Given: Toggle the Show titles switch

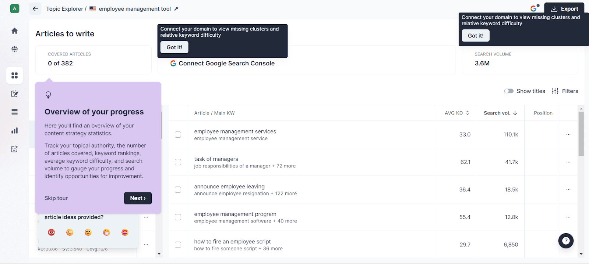Looking at the screenshot, I should coord(509,91).
